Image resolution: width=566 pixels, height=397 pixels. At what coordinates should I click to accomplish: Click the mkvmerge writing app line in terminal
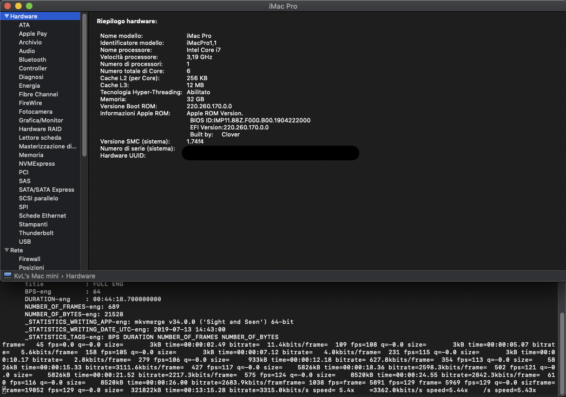point(159,322)
